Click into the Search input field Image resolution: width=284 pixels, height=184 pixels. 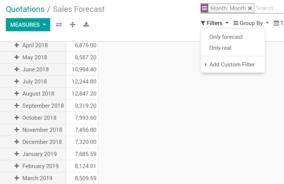[x=269, y=8]
